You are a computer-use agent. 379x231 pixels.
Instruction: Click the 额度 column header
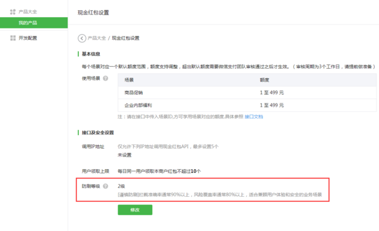[265, 80]
